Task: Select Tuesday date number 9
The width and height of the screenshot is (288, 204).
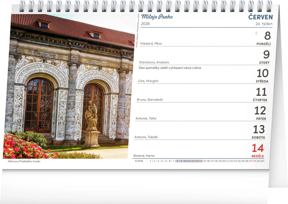Action: click(x=266, y=55)
